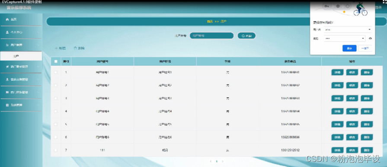Click the 性别 column header
This screenshot has width=387, height=167.
click(x=227, y=62)
